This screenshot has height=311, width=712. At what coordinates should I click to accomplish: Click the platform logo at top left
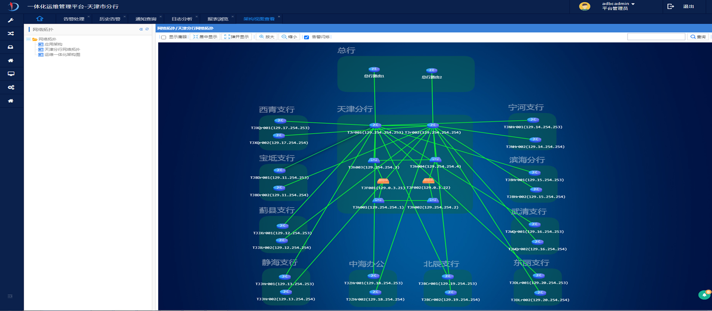coord(13,6)
